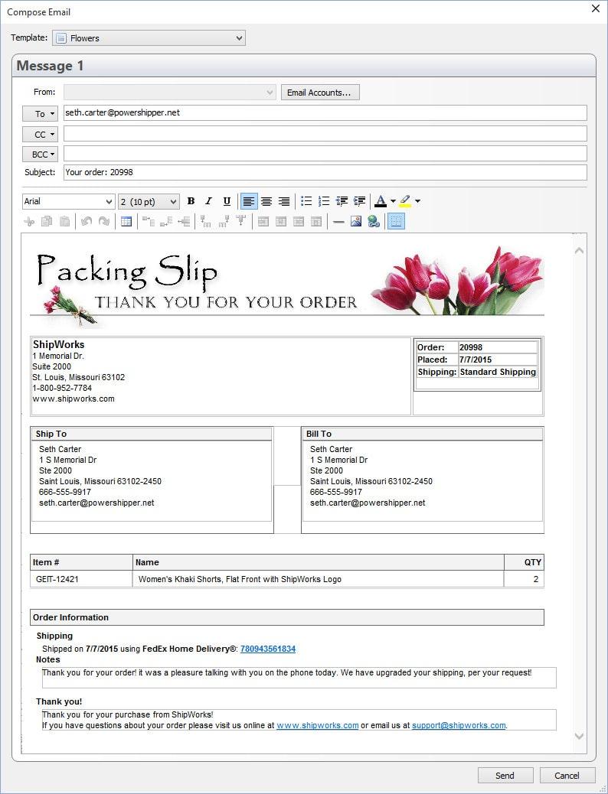
Task: Click the Cut scissors icon
Action: pos(29,221)
